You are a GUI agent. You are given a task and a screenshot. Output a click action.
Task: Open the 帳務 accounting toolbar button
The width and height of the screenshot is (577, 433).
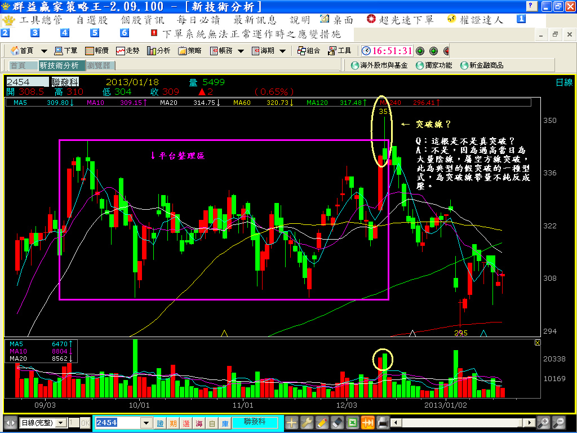[x=221, y=51]
